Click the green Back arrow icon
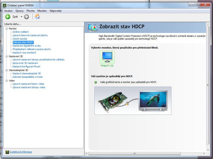 point(8,17)
